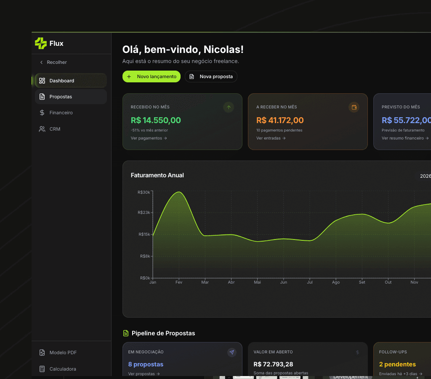Click the Propostas document icon
This screenshot has width=431, height=379.
tap(42, 97)
